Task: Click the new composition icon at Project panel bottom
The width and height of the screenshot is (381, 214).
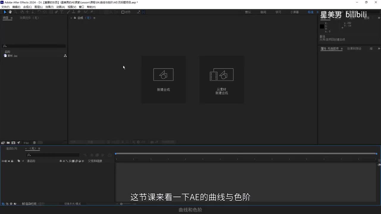Action: [x=13, y=143]
